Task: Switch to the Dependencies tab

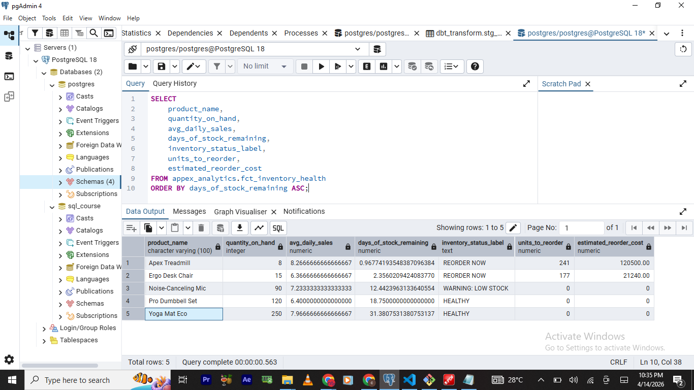Action: click(x=190, y=33)
